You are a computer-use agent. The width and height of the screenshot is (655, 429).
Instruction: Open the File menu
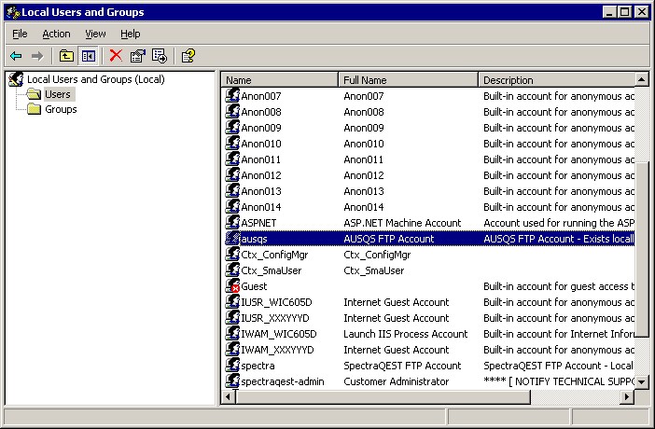coord(20,34)
